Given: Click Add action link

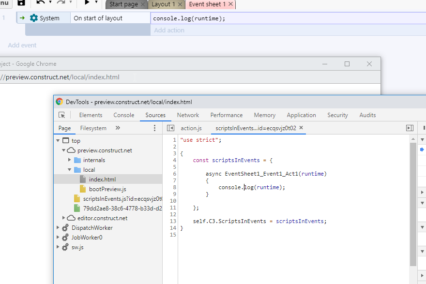Looking at the screenshot, I should tap(169, 30).
